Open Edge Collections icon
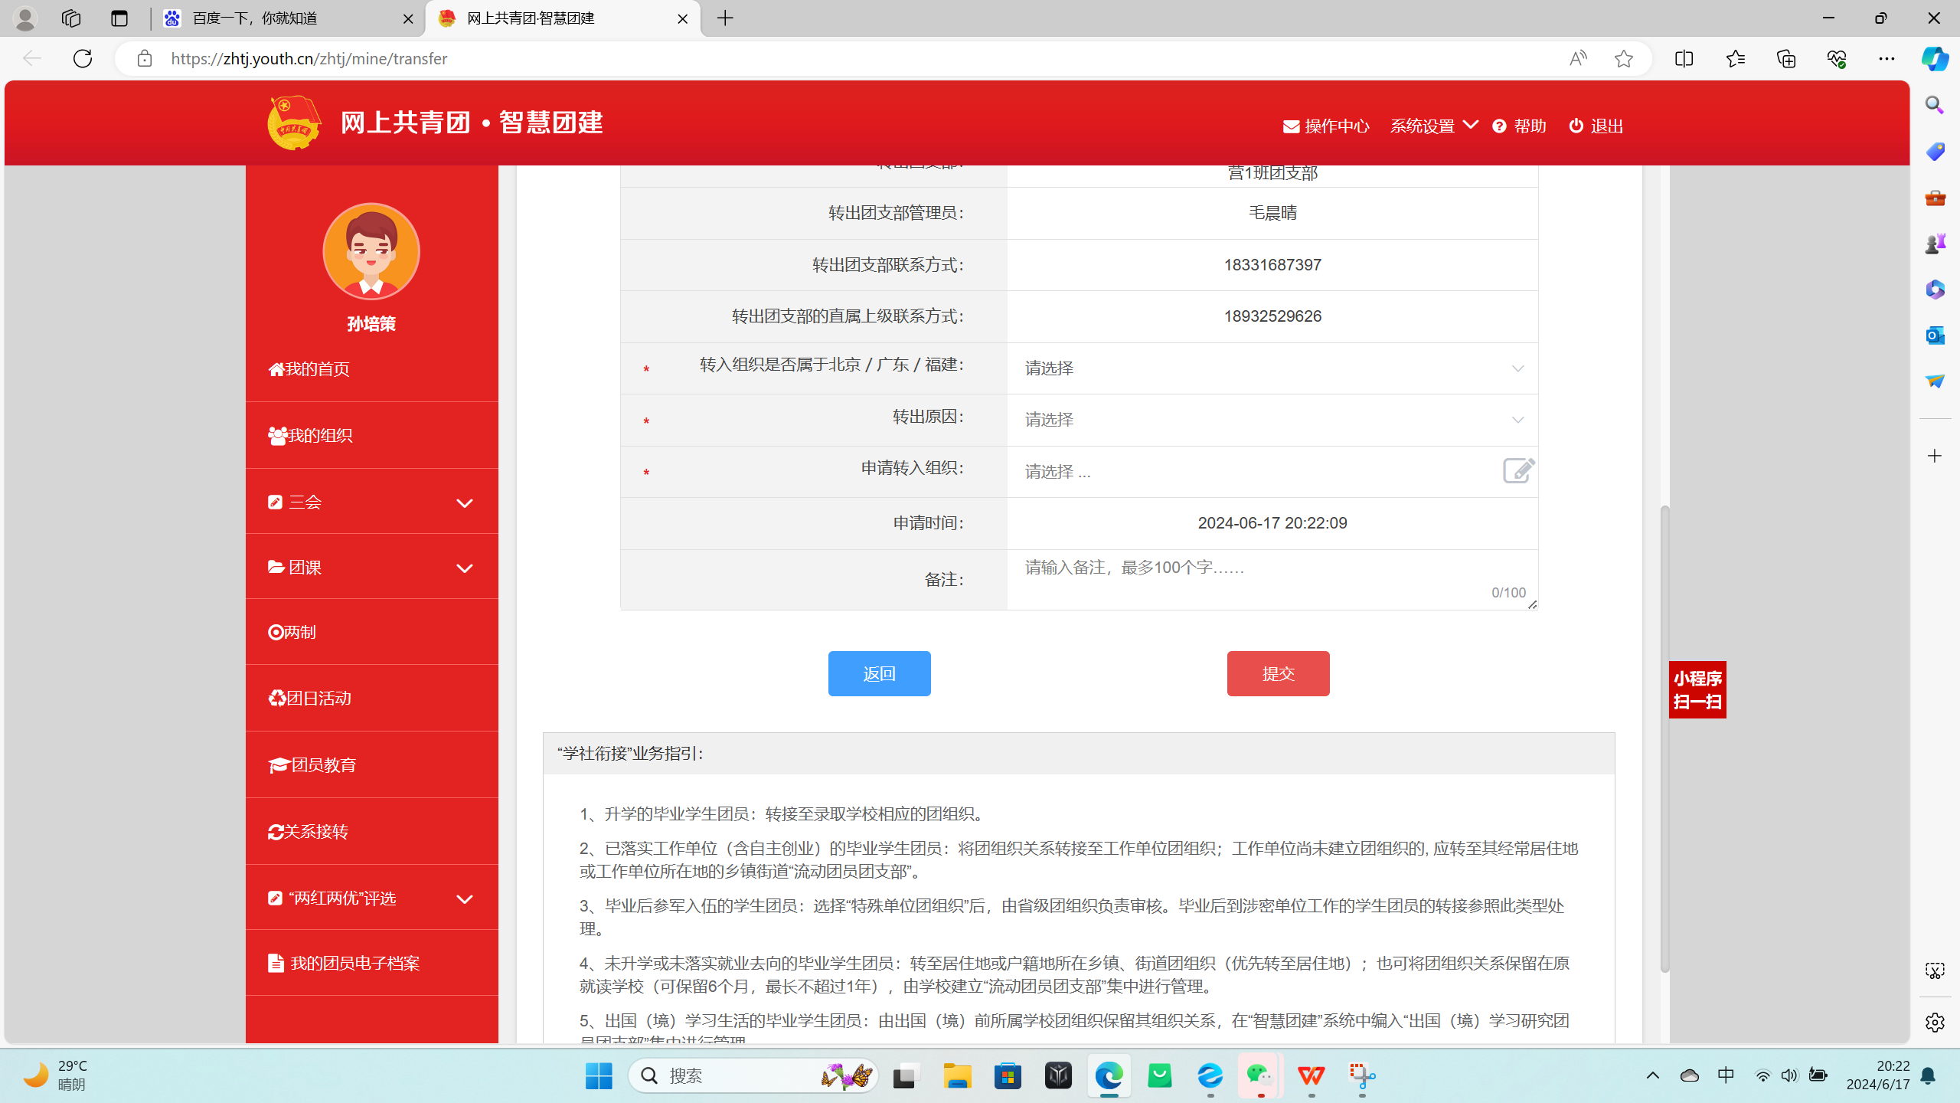1960x1103 pixels. point(1785,58)
